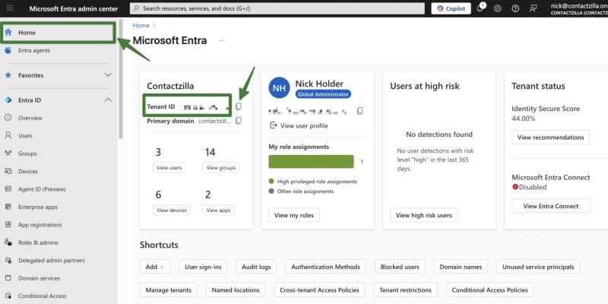Open Manage tenants shortcut
The image size is (608, 304).
(168, 290)
